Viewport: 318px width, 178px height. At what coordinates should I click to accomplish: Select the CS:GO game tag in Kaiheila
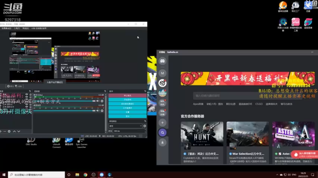pyautogui.click(x=259, y=104)
